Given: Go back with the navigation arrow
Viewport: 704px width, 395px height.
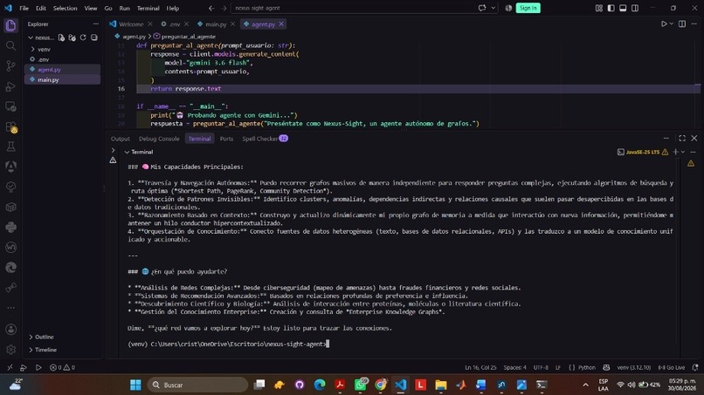Looking at the screenshot, I should point(211,8).
